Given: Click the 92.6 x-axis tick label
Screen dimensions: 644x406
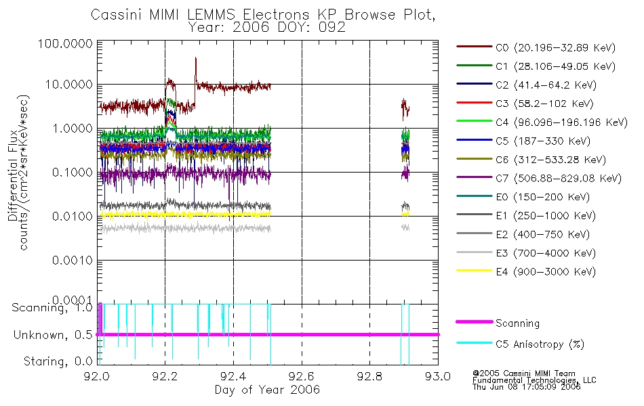Looking at the screenshot, I should [x=302, y=376].
